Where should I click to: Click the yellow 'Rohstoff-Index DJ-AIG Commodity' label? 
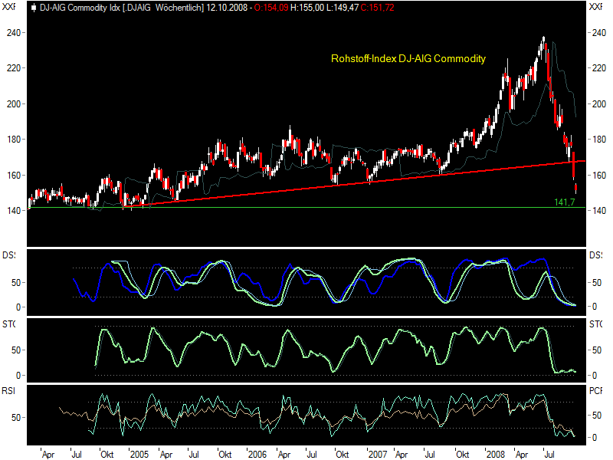tap(408, 59)
